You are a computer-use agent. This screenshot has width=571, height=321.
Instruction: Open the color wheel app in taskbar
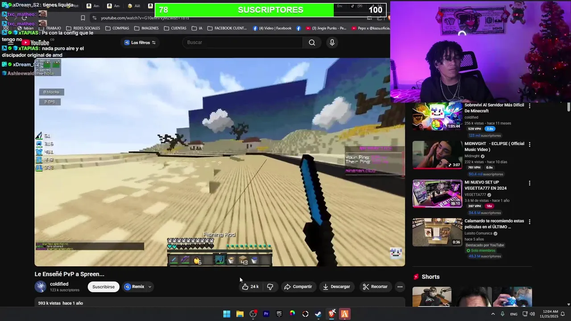(292, 314)
